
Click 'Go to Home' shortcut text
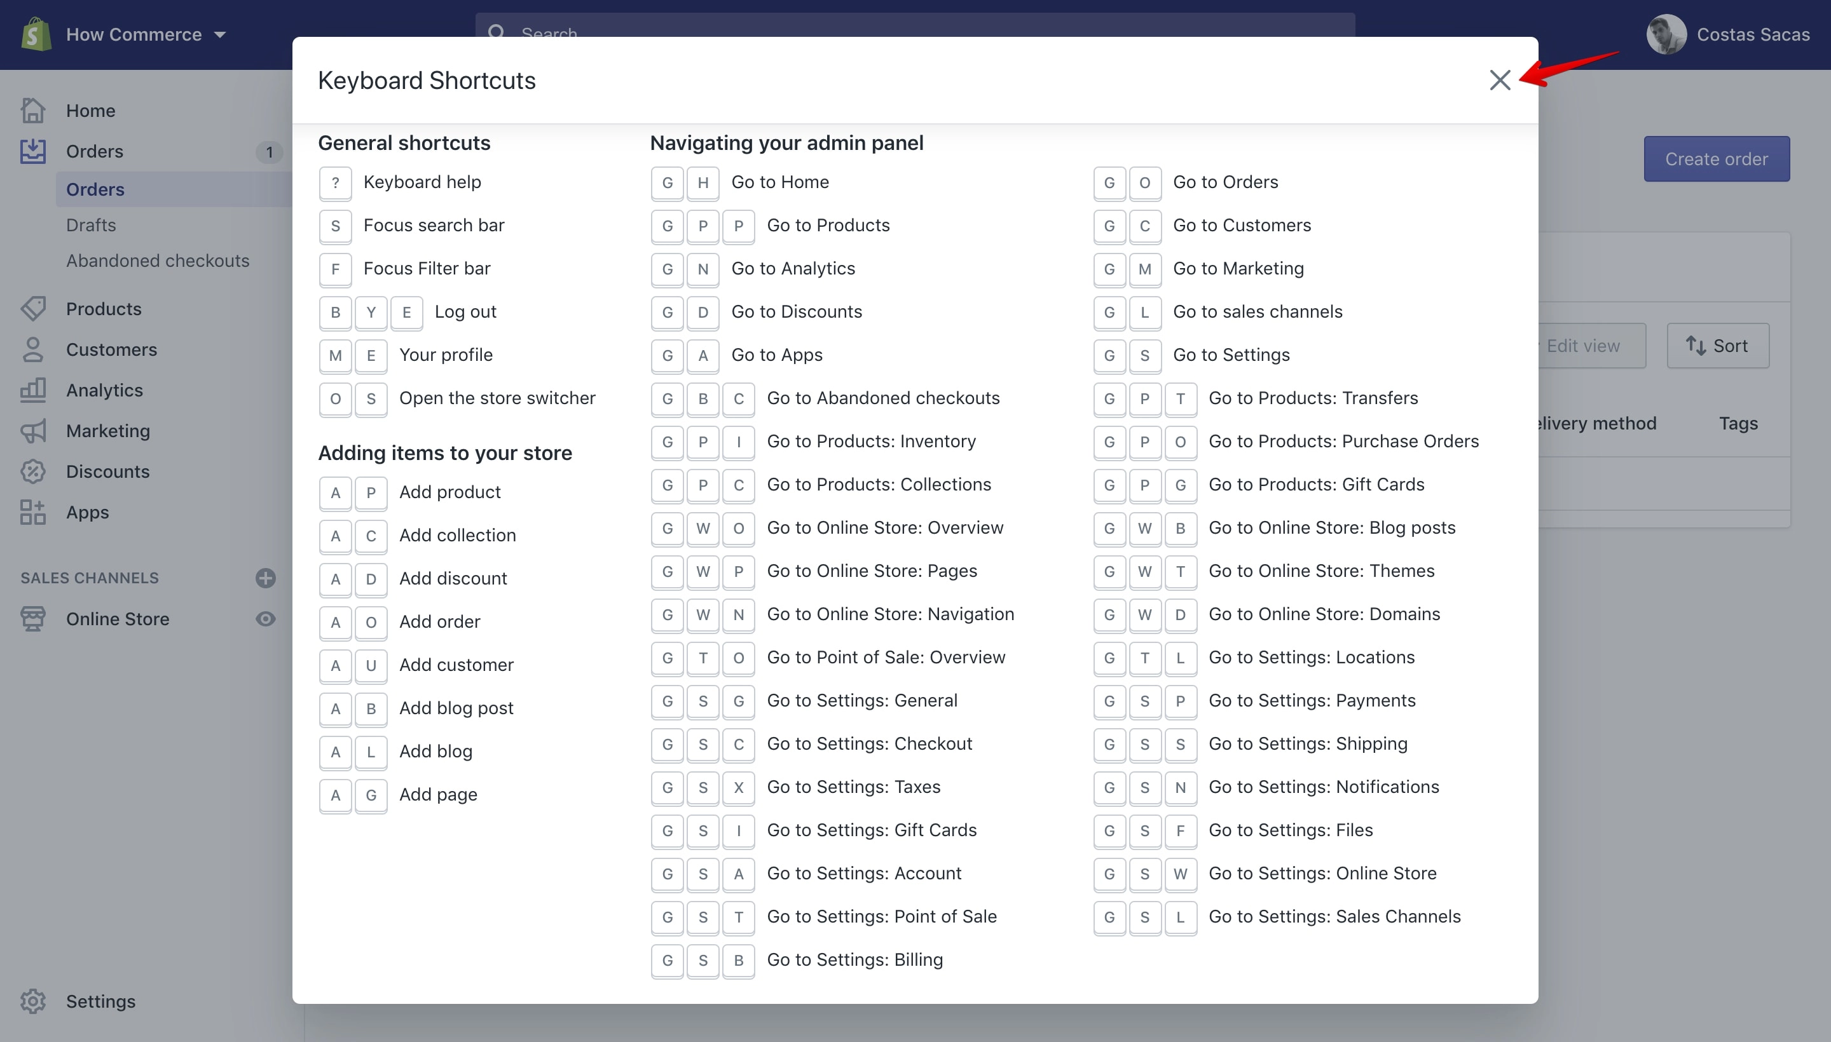pyautogui.click(x=781, y=182)
